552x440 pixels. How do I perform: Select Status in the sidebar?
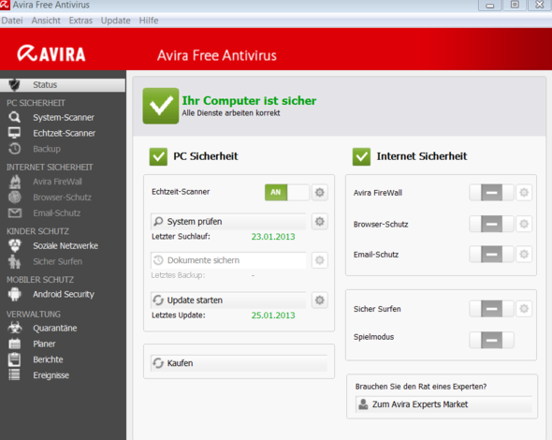(63, 85)
